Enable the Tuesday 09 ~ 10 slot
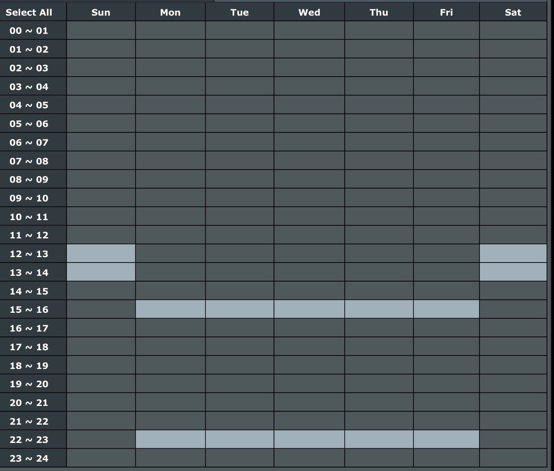The height and width of the screenshot is (471, 554). 240,198
